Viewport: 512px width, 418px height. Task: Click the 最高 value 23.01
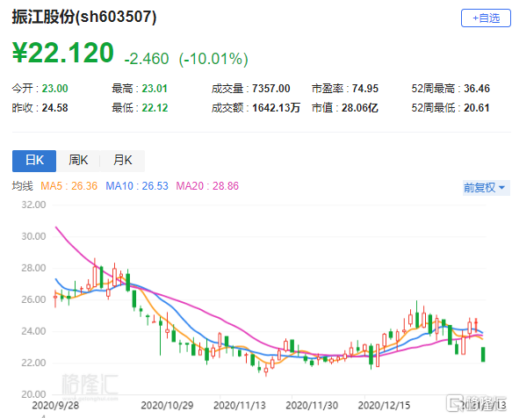155,89
